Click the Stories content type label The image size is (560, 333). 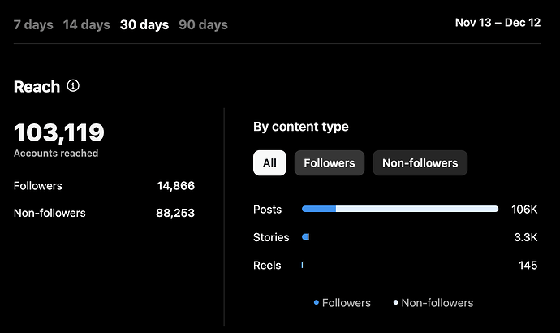point(271,237)
